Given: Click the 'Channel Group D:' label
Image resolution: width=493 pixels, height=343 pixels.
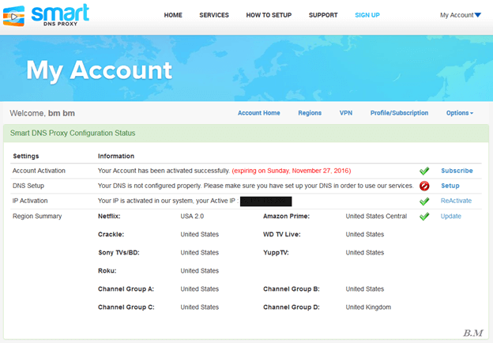Looking at the screenshot, I should [x=292, y=307].
